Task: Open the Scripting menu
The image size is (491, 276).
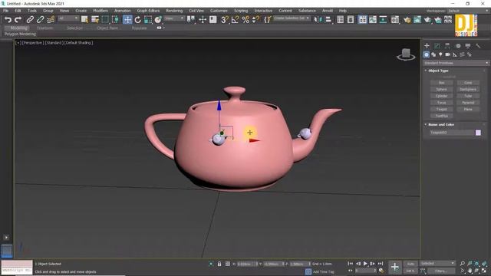Action: click(241, 11)
